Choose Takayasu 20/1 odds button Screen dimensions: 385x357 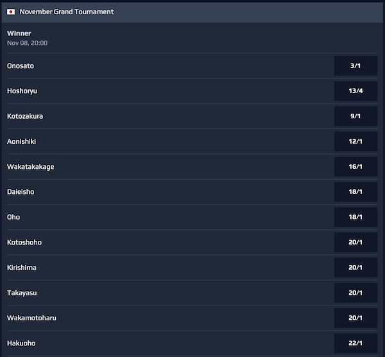point(355,293)
